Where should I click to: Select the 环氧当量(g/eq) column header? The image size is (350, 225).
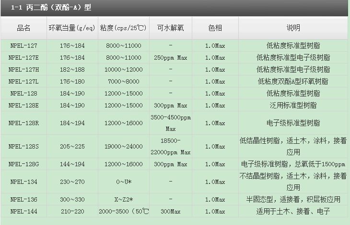(x=72, y=28)
